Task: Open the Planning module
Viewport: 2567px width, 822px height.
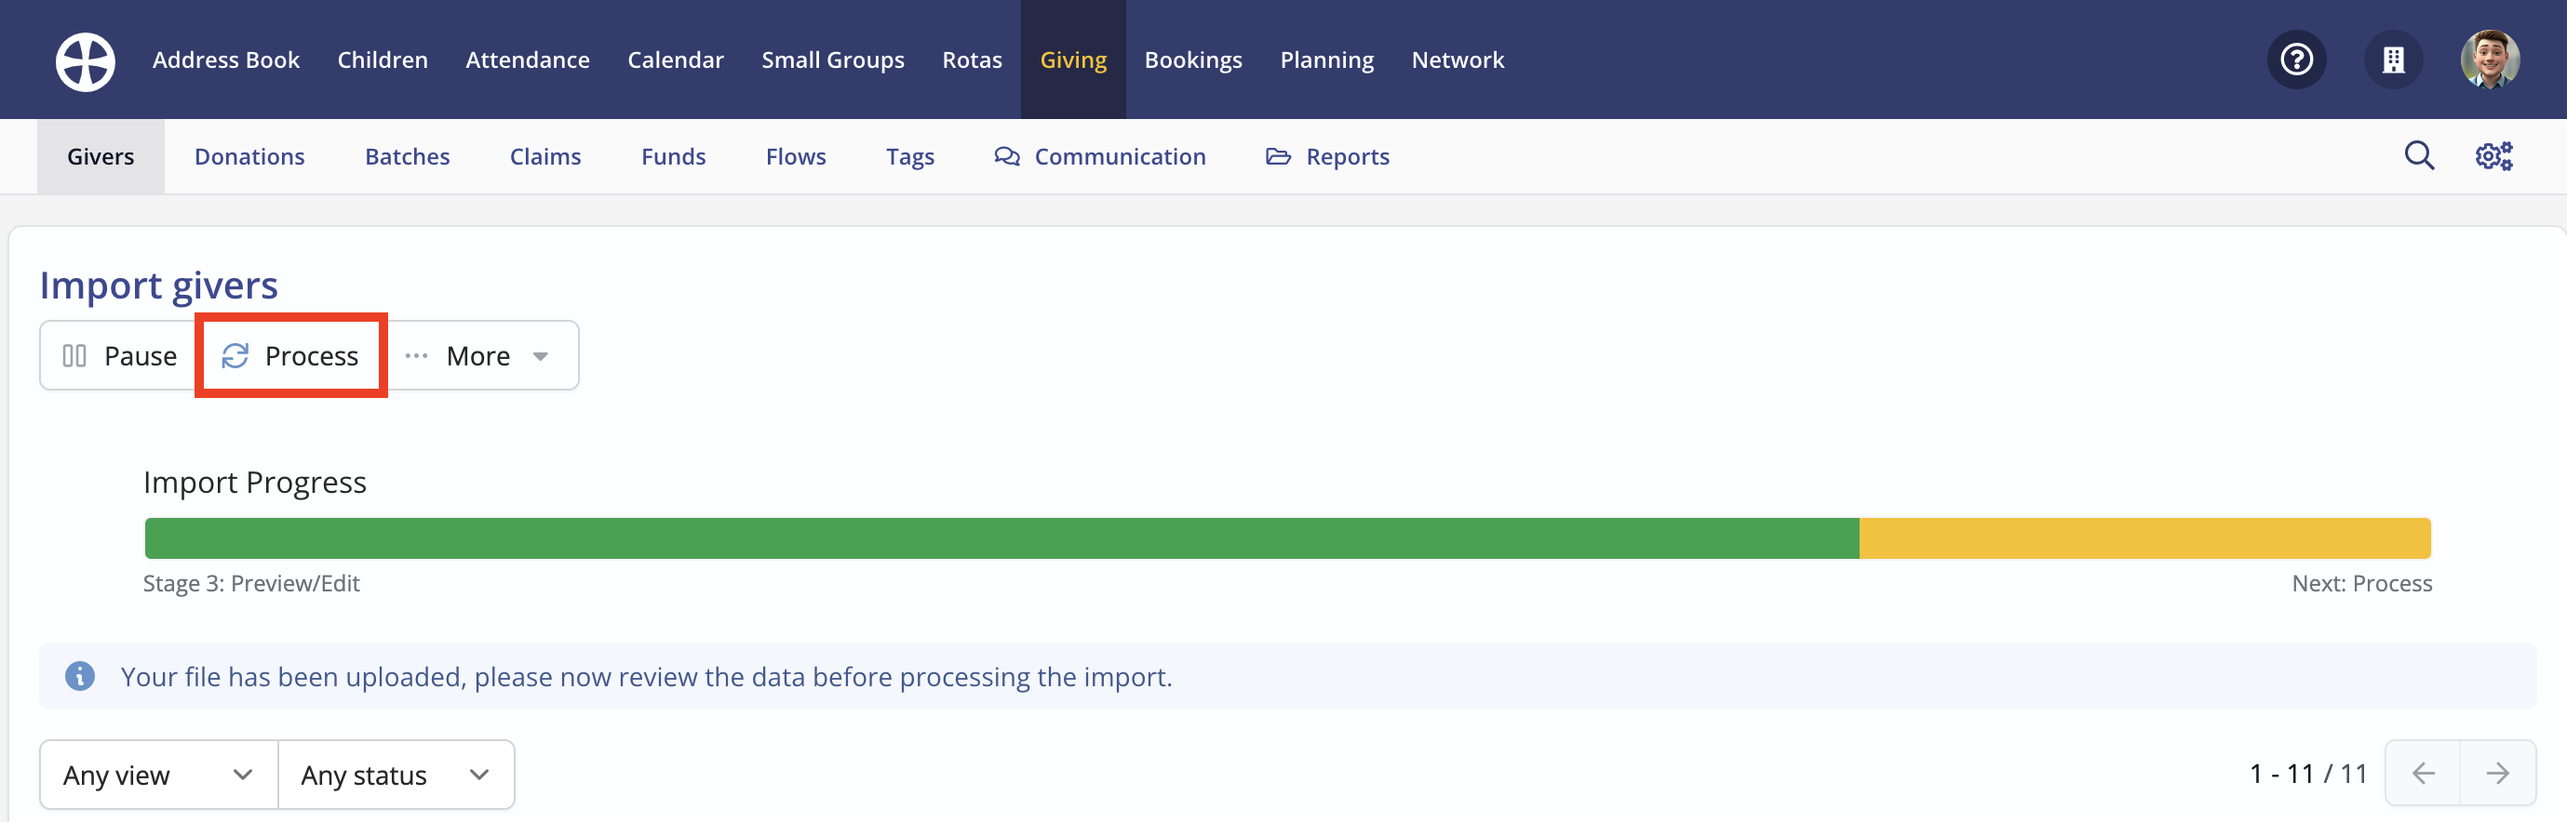Action: 1326,60
